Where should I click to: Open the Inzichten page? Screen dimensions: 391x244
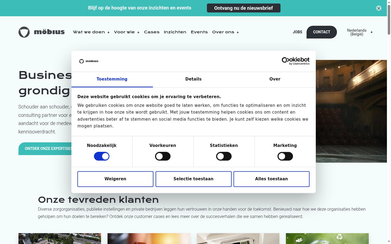pyautogui.click(x=175, y=32)
